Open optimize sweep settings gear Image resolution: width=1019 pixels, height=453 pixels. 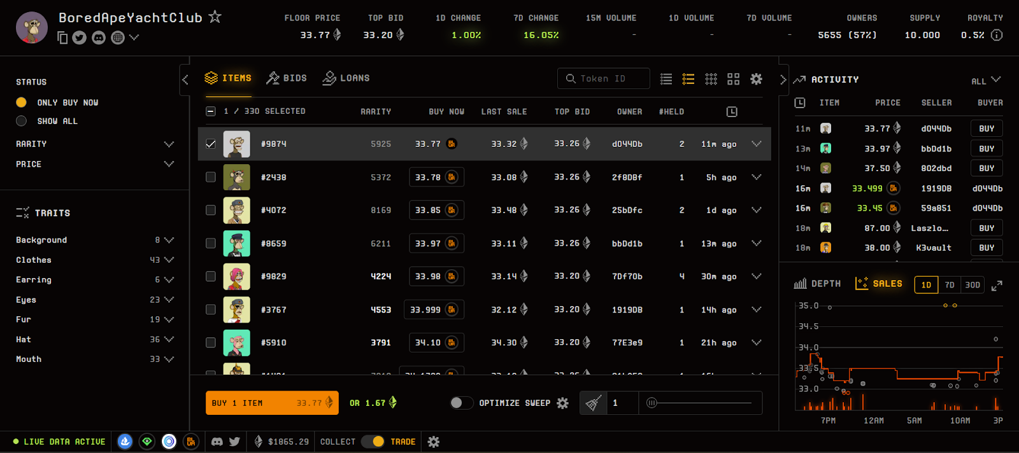tap(562, 403)
